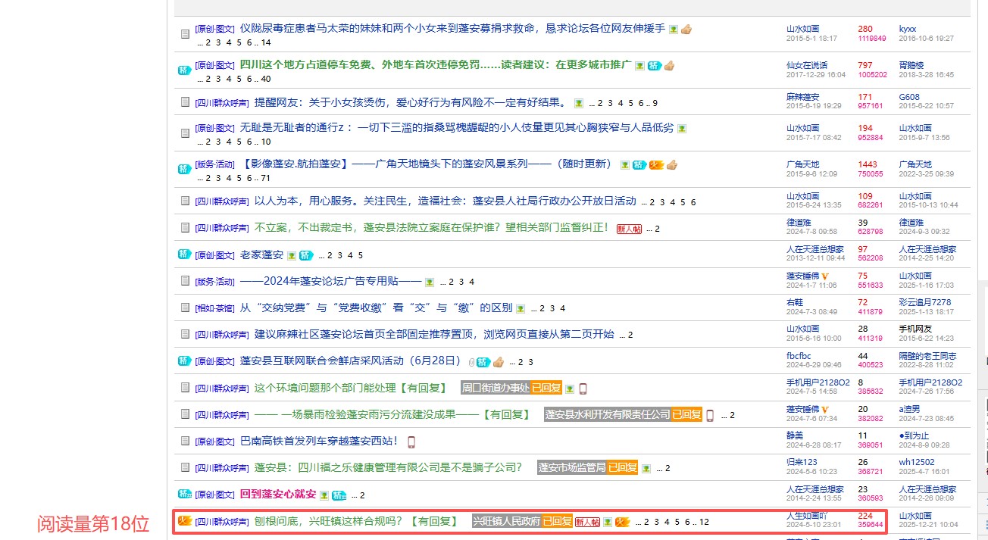Go to page 71 of the 影像蓬安.航拍蓬安 thread
The image size is (988, 540).
click(265, 178)
